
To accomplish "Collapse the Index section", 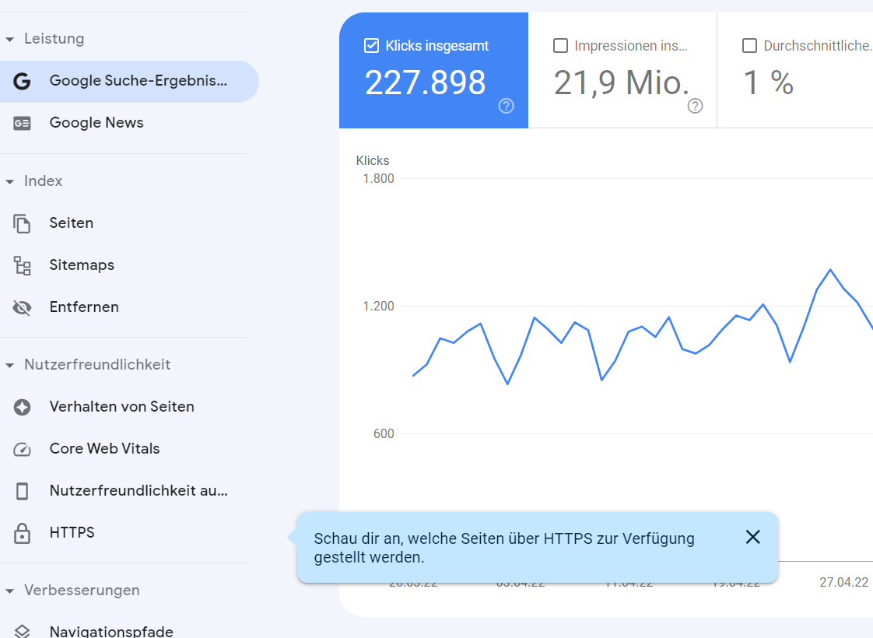I will [x=9, y=181].
